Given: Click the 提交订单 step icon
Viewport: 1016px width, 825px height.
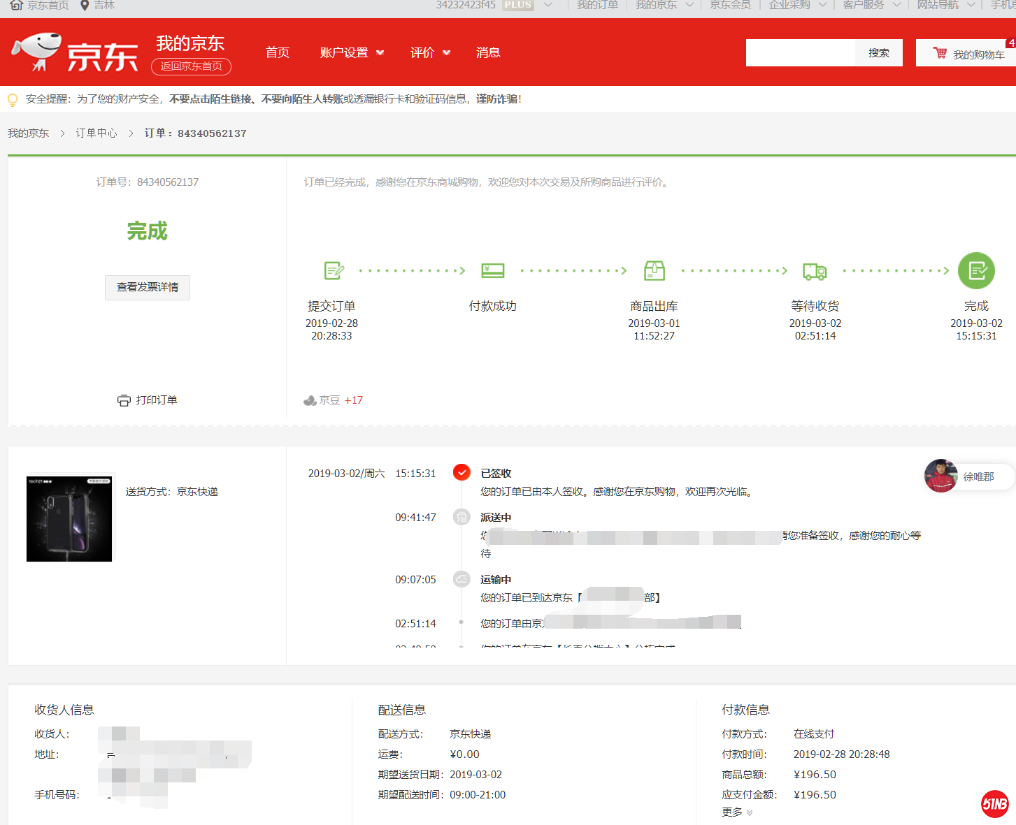Looking at the screenshot, I should [x=334, y=270].
